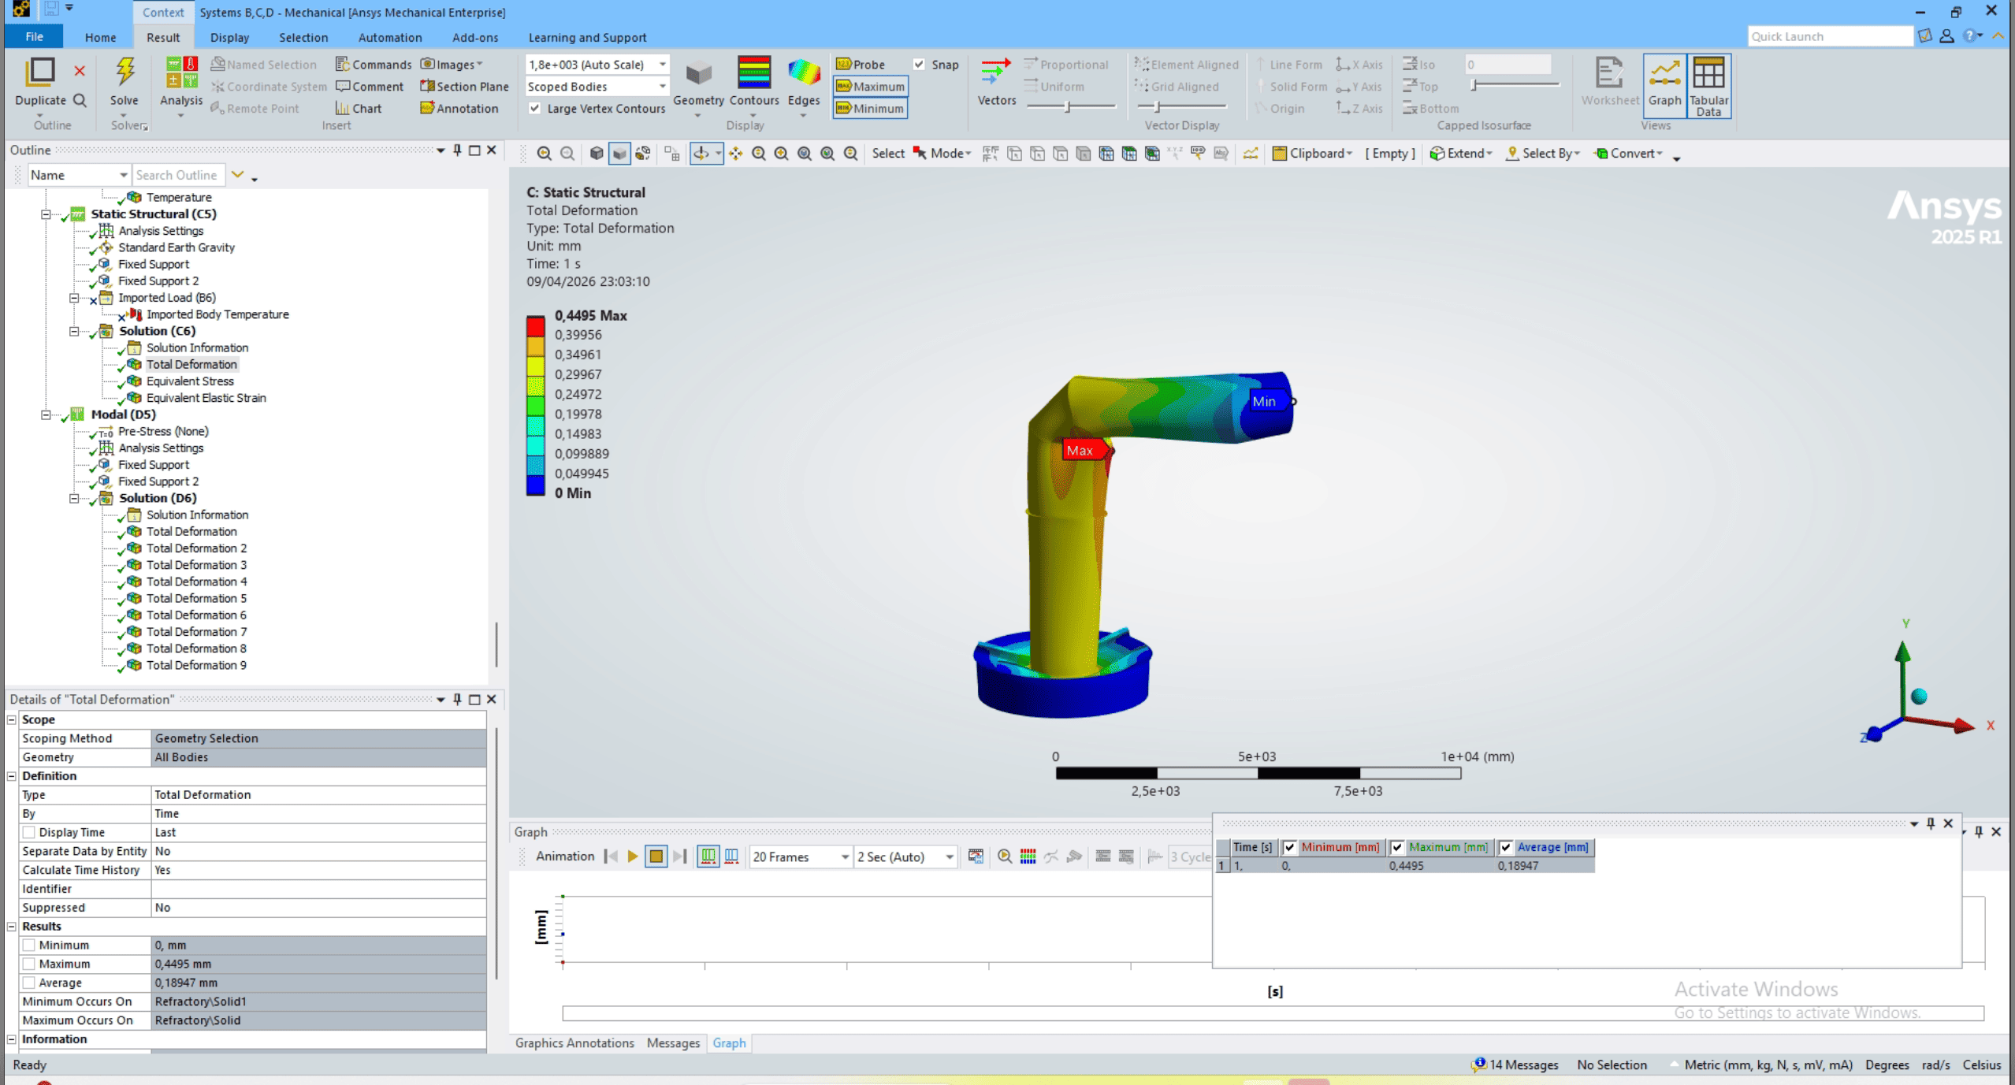The image size is (2015, 1085).
Task: Open the Tabular Data view
Action: [1708, 84]
